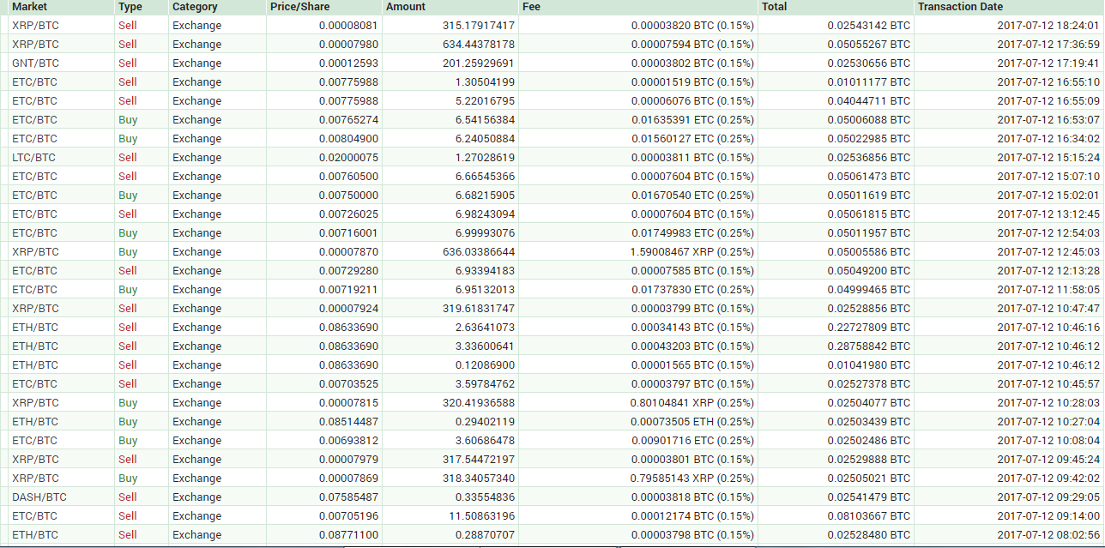Viewport: 1105px width, 548px height.
Task: Click the price 0.00804900
Action: pyautogui.click(x=348, y=139)
